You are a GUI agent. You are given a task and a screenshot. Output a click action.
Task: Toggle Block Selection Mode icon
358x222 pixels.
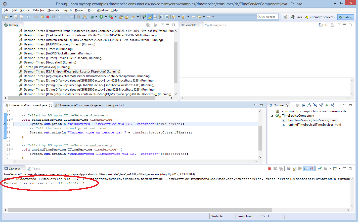pos(161,17)
